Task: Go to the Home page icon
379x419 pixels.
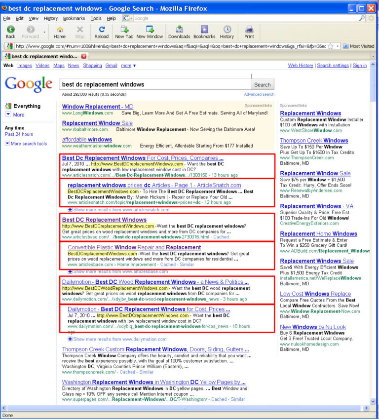Action: pos(60,30)
